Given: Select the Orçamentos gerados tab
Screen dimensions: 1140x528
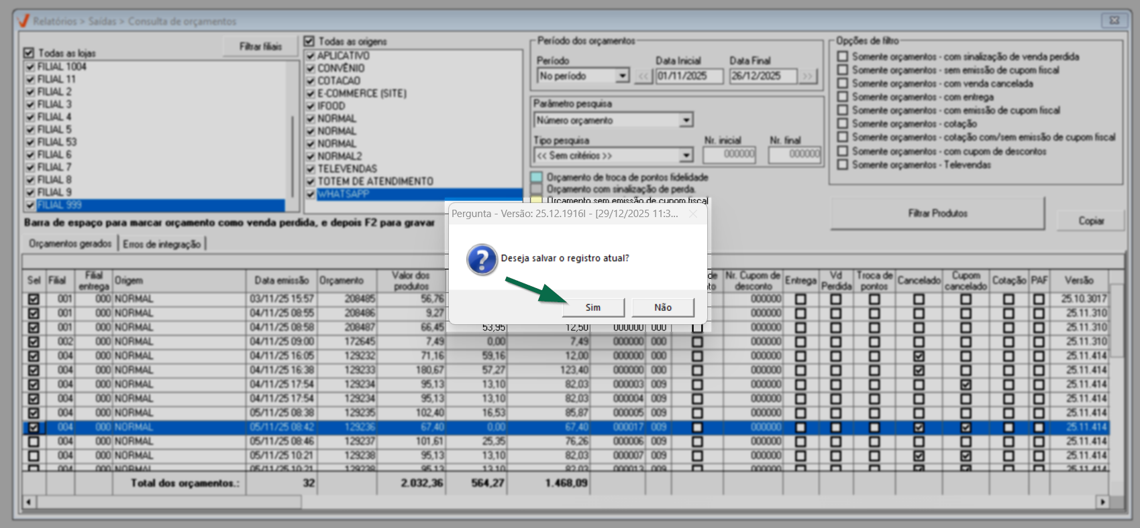Looking at the screenshot, I should coord(70,244).
